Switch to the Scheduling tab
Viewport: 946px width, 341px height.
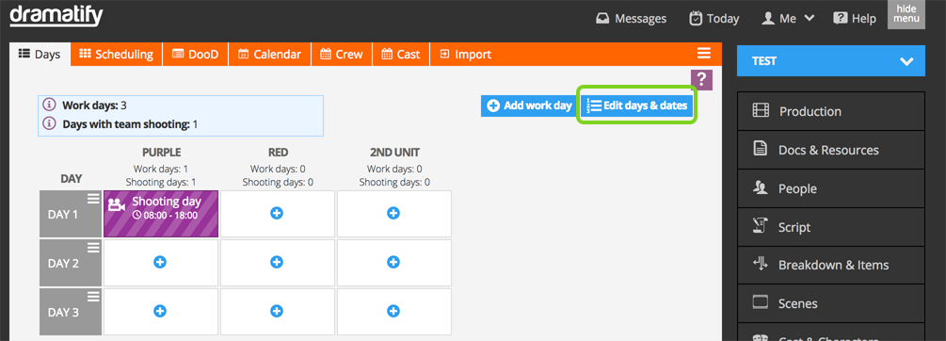(117, 55)
